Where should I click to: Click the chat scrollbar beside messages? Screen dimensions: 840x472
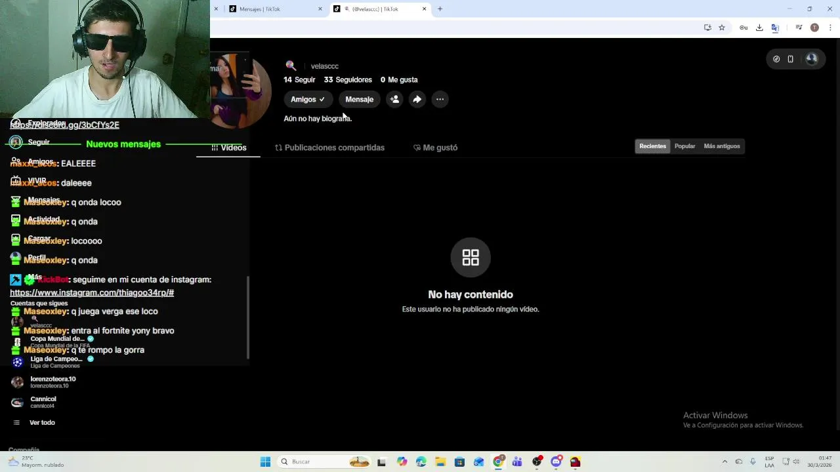pos(247,318)
